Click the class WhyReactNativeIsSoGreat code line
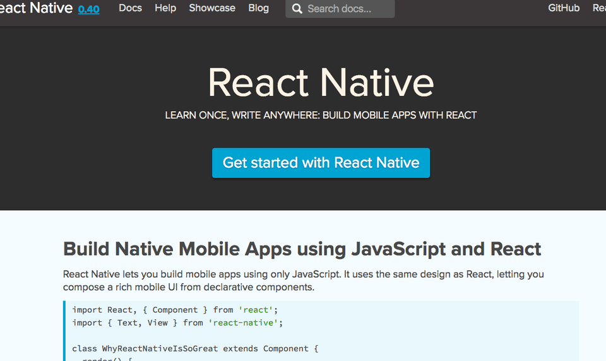The width and height of the screenshot is (606, 361). [x=195, y=348]
